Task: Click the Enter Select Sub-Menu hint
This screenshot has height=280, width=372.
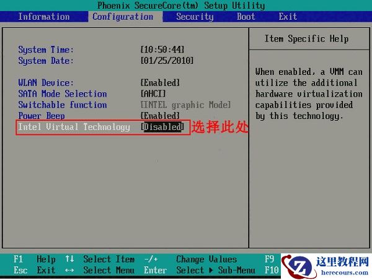Action: pos(200,270)
